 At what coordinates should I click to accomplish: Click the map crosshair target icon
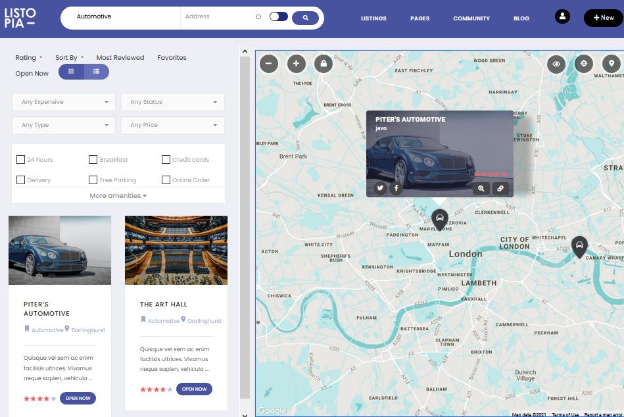[x=584, y=64]
